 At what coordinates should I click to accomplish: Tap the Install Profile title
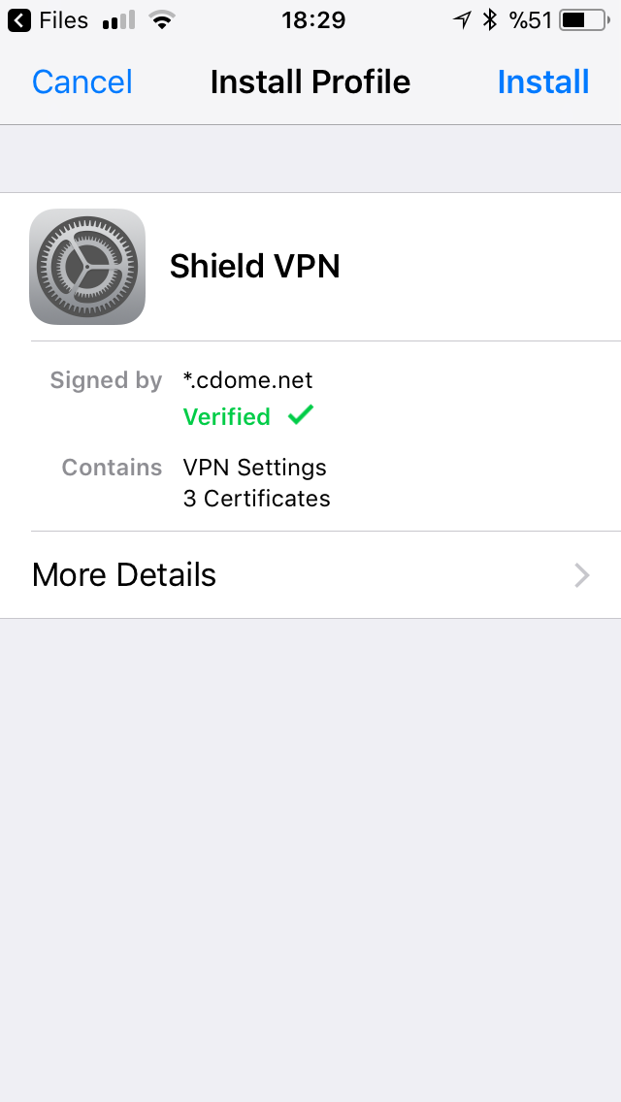pyautogui.click(x=310, y=81)
